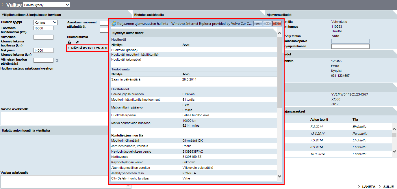Click the Jäähdytysnesteen taso value KORKEA

(x=189, y=173)
